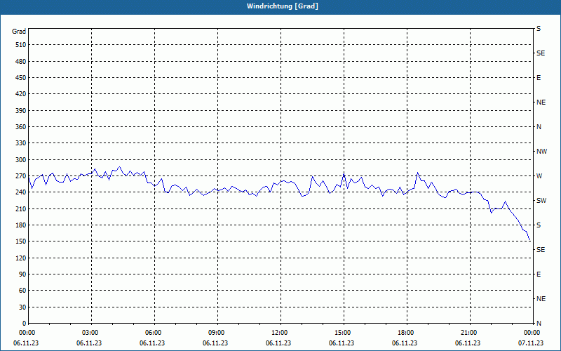Screen dimensions: 561x351
Task: Click the 'Windrichtung [Grad]' chart title
Action: pos(283,6)
